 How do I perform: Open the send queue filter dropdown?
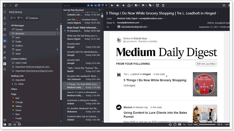[x=22, y=18]
